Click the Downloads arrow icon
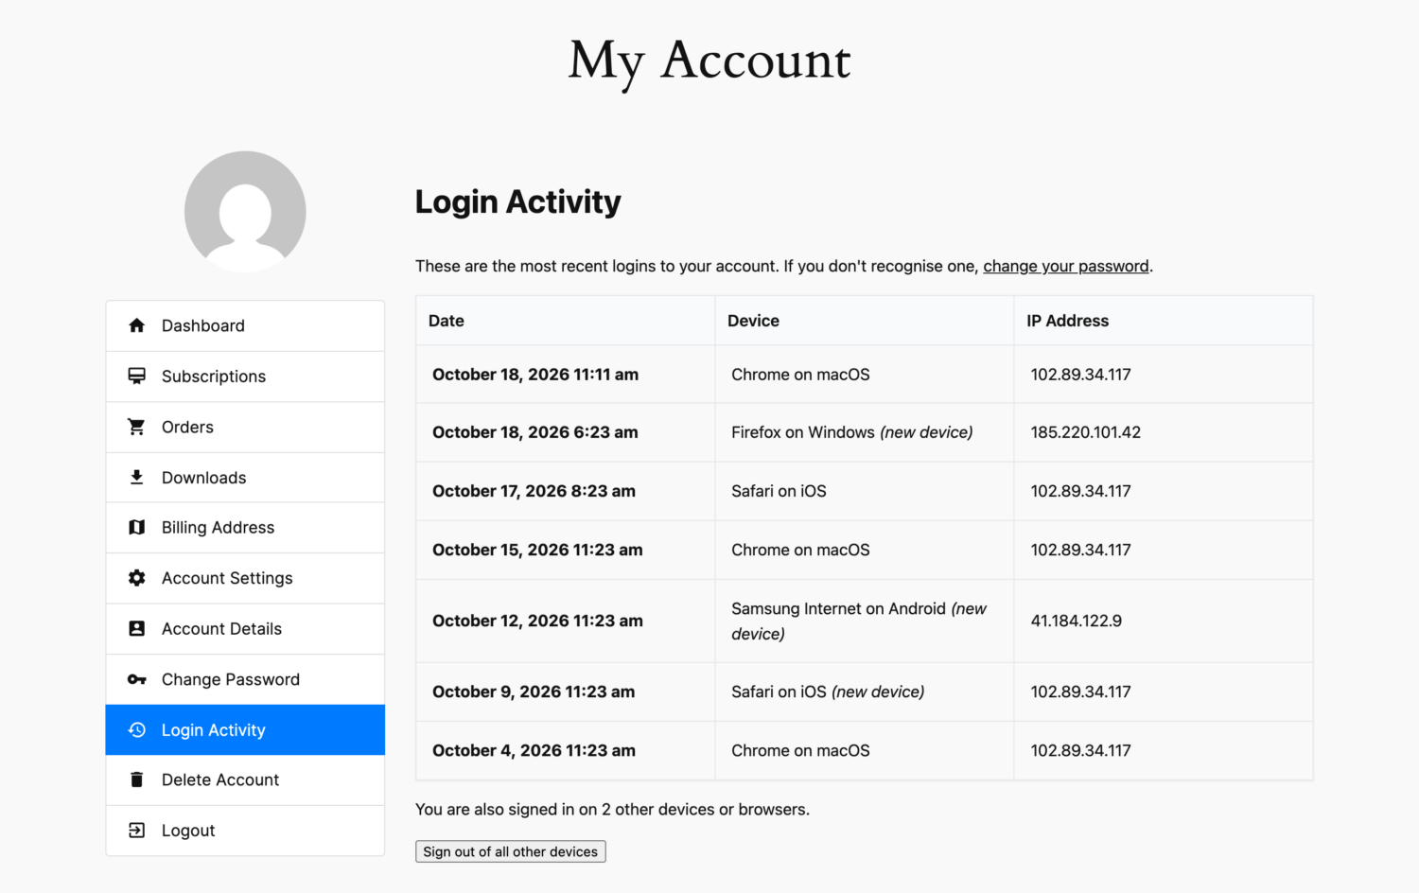This screenshot has height=893, width=1419. pyautogui.click(x=137, y=478)
